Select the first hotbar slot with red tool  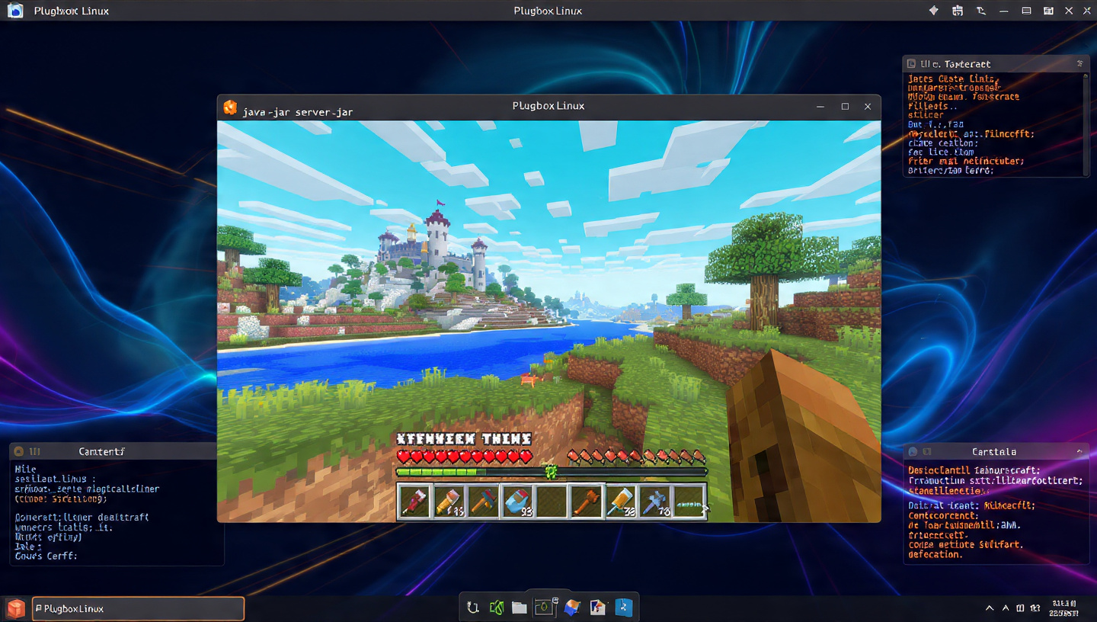tap(414, 502)
